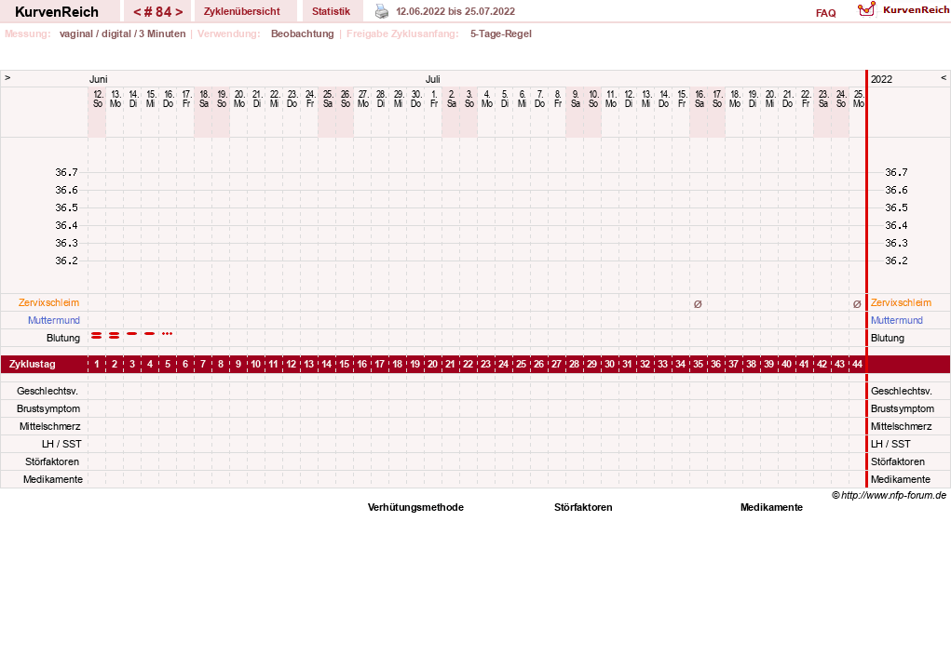Click the right Zervixschleim row label
Screen dimensions: 951x655
901,302
